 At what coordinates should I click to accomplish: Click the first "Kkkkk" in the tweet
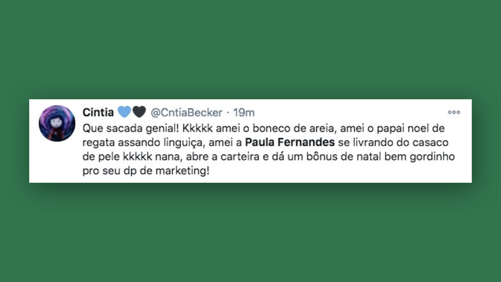pos(198,128)
